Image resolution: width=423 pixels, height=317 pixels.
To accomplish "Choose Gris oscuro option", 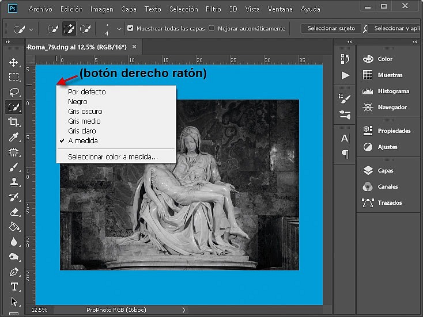I will coord(116,111).
